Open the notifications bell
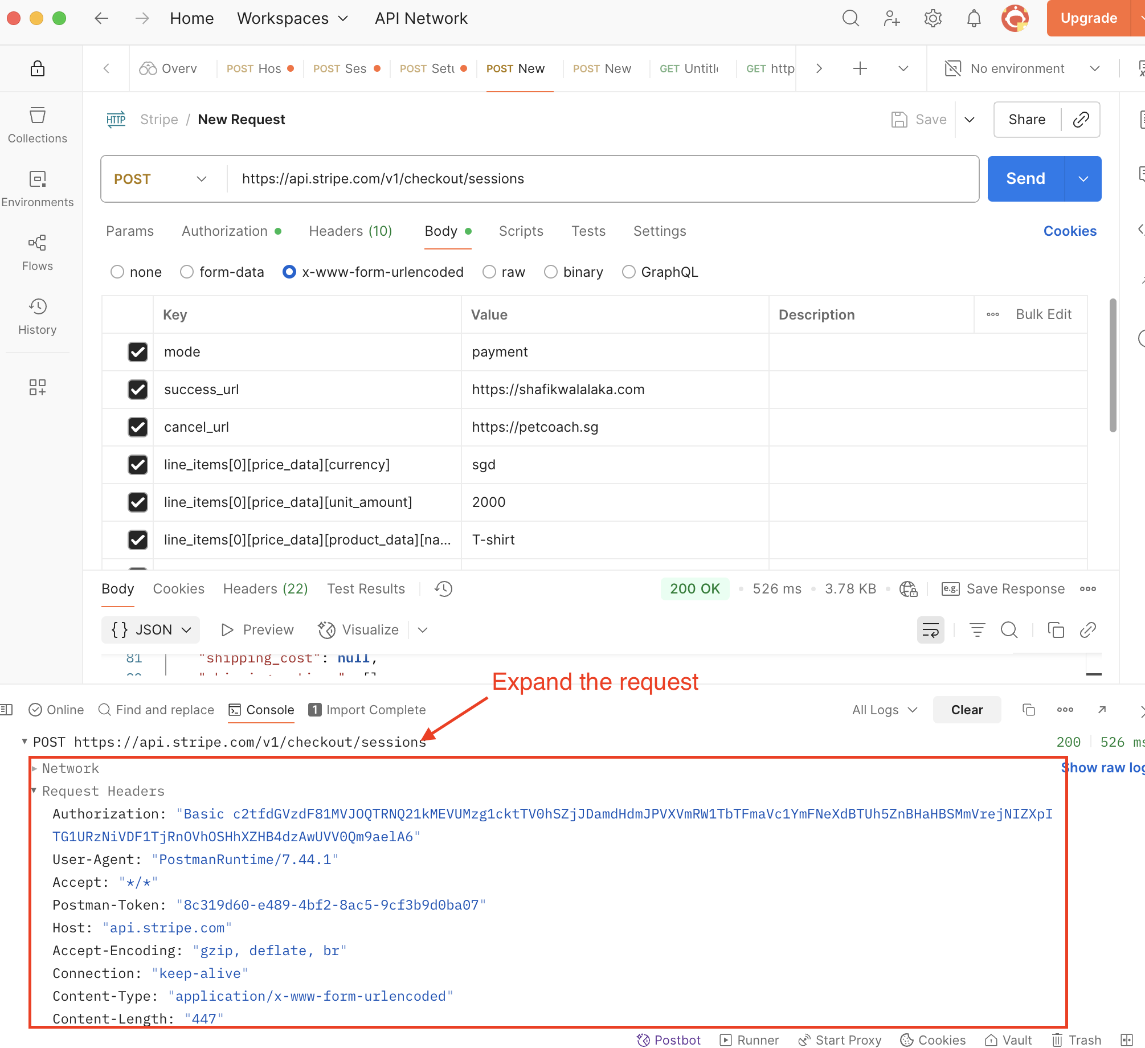Viewport: 1145px width, 1048px height. [x=974, y=19]
